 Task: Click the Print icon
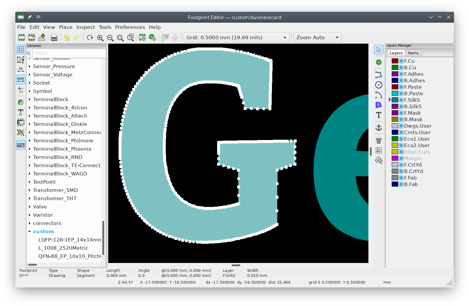(54, 37)
